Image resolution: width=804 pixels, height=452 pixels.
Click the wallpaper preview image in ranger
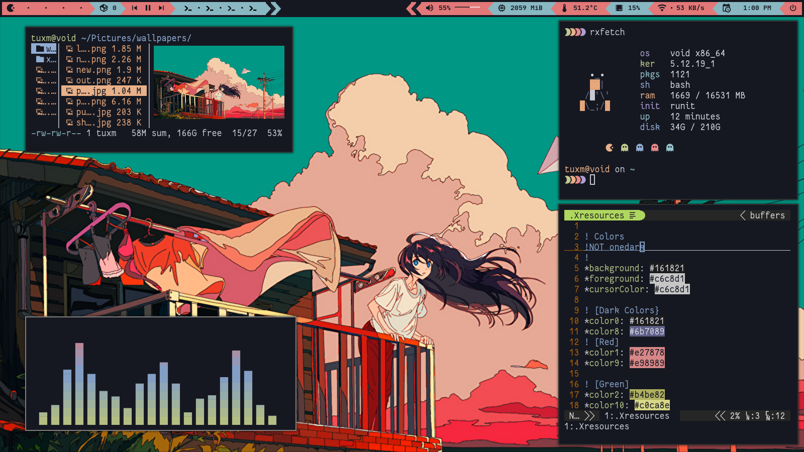pyautogui.click(x=219, y=82)
